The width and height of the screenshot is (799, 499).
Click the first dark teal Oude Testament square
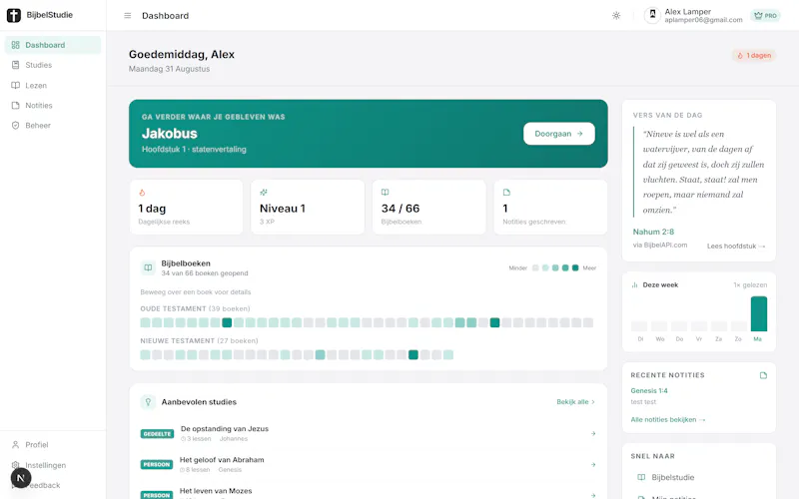tap(227, 322)
